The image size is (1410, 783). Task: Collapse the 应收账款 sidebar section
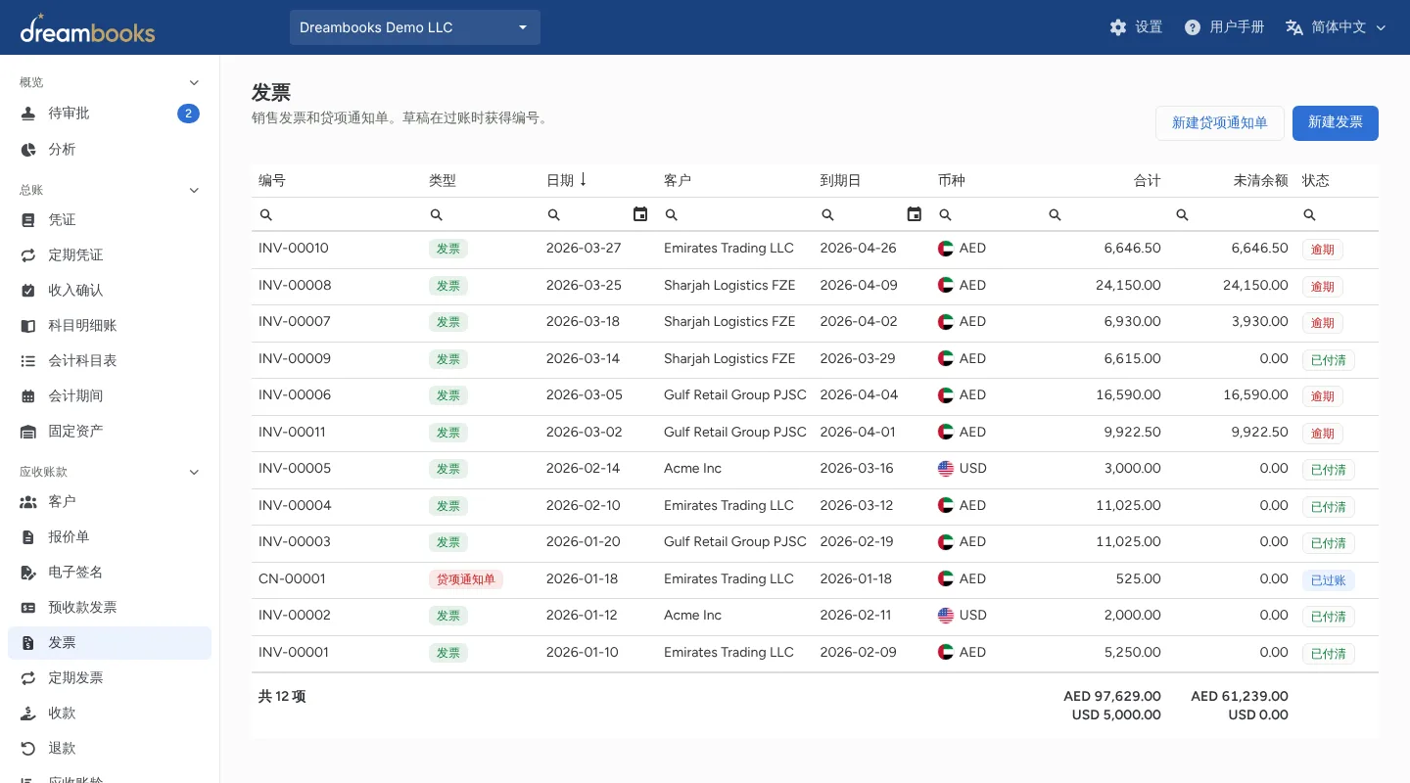click(194, 472)
